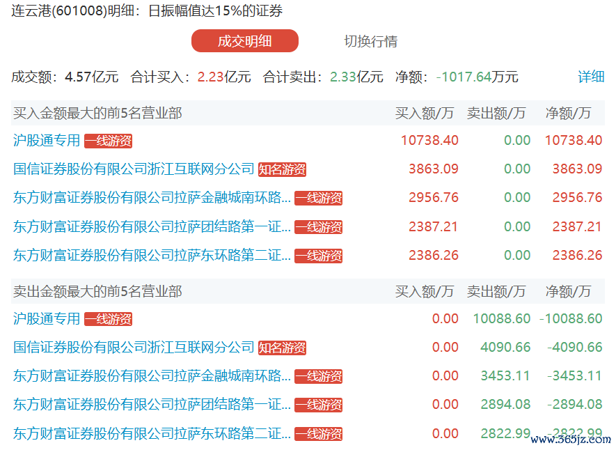
Task: Click sell amount 2894.08 for 拉萨团结路
Action: click(505, 405)
